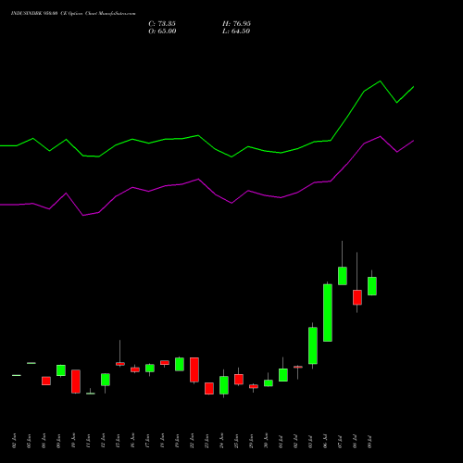This screenshot has height=463, width=463.
Task: Select the 07 Jul green candle with long wick
Action: coord(343,276)
